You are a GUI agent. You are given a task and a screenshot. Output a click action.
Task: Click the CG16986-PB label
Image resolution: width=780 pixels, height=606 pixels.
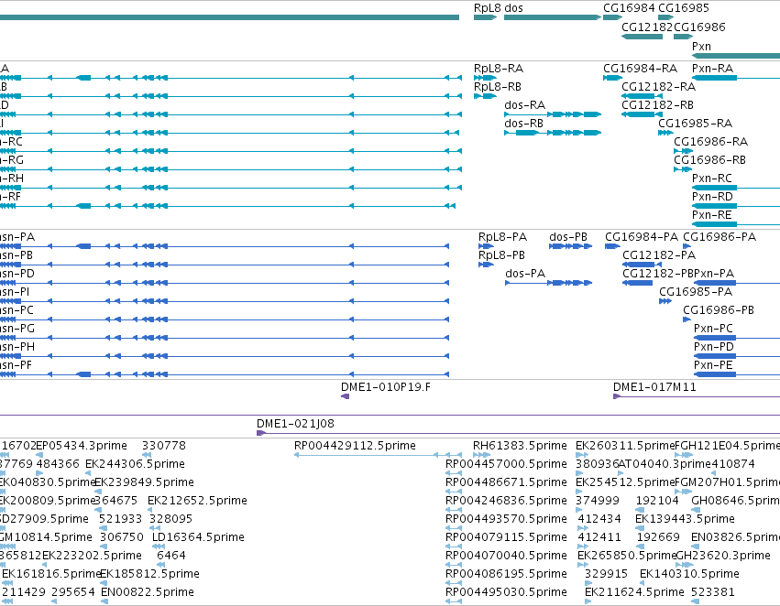719,310
